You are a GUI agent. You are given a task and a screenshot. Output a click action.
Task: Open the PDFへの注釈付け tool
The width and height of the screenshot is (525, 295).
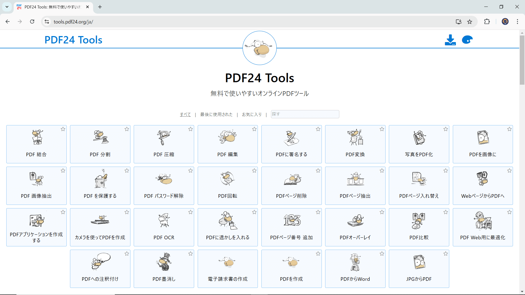(100, 269)
